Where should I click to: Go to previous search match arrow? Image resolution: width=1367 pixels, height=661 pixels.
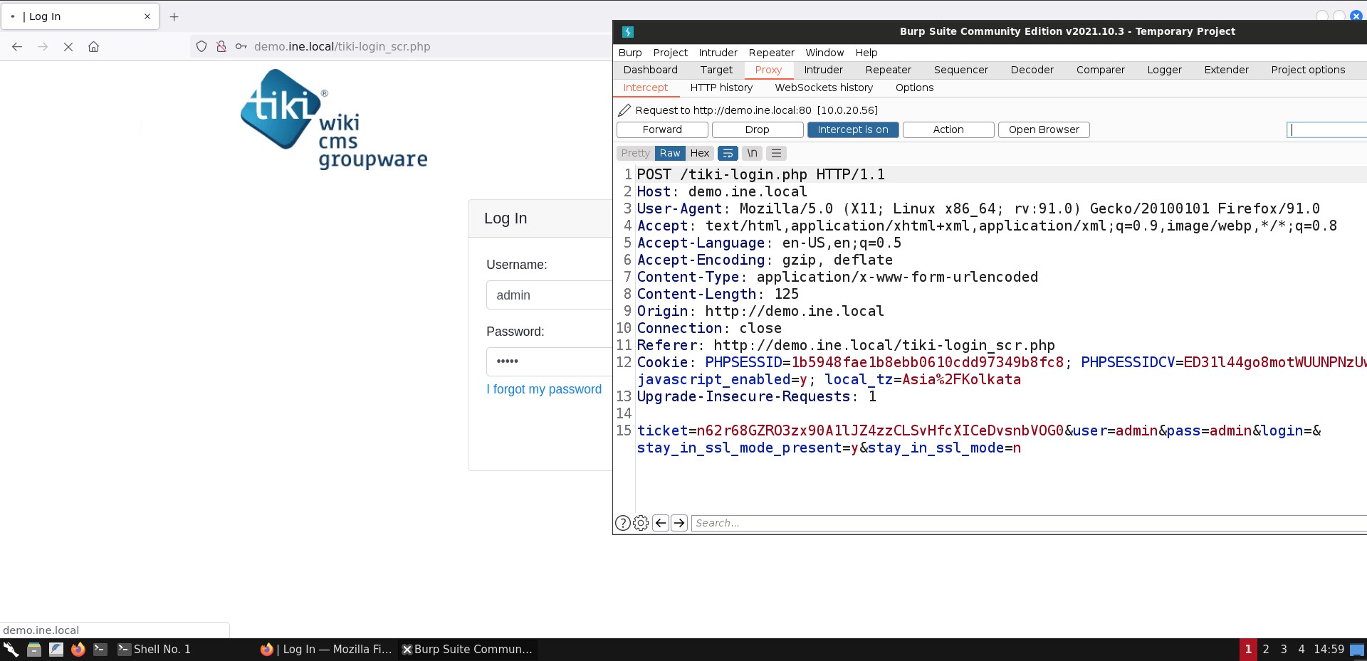[x=661, y=523]
